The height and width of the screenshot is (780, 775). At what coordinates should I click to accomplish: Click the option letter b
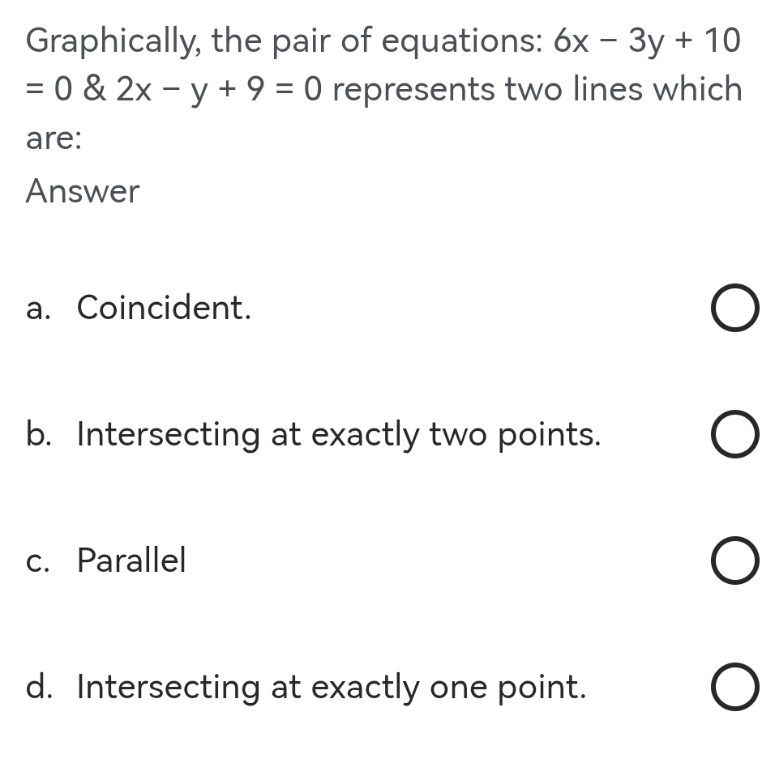tap(36, 434)
